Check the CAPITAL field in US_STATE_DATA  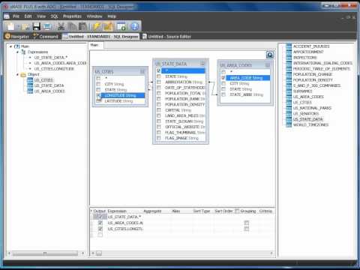(x=158, y=110)
